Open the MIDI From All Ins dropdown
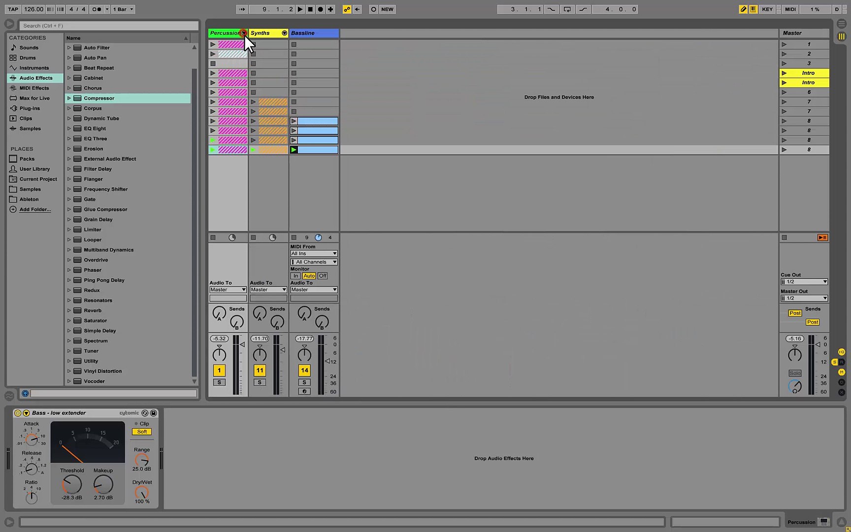Viewport: 851px width, 532px height. [314, 254]
